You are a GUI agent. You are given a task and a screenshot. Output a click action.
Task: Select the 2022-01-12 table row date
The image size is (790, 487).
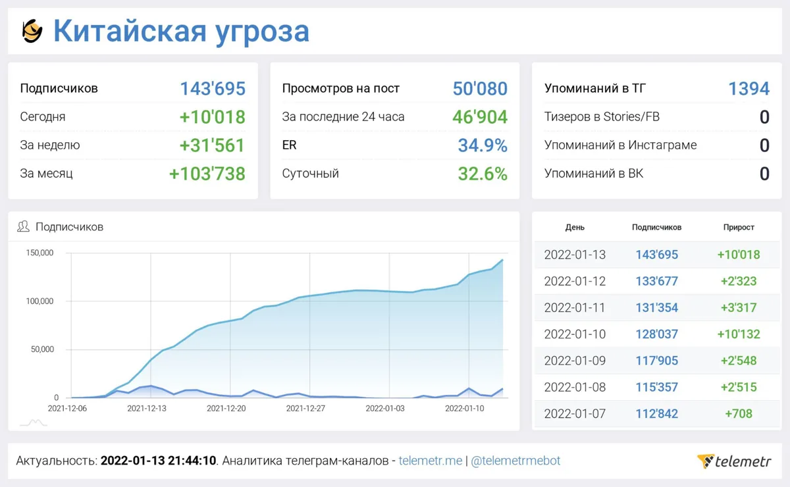pos(575,281)
